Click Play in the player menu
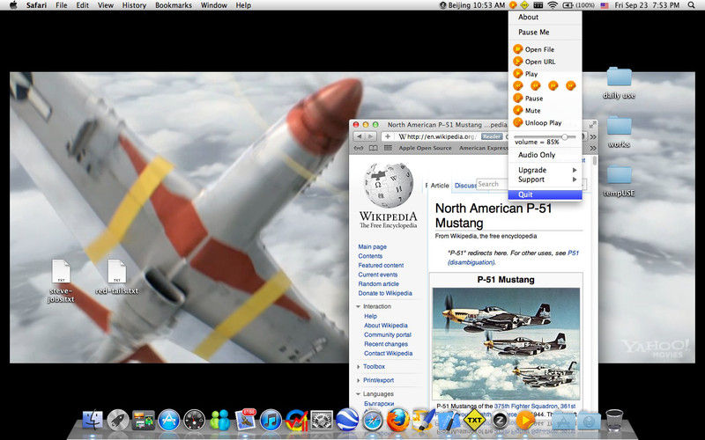Image resolution: width=705 pixels, height=440 pixels. tap(545, 74)
